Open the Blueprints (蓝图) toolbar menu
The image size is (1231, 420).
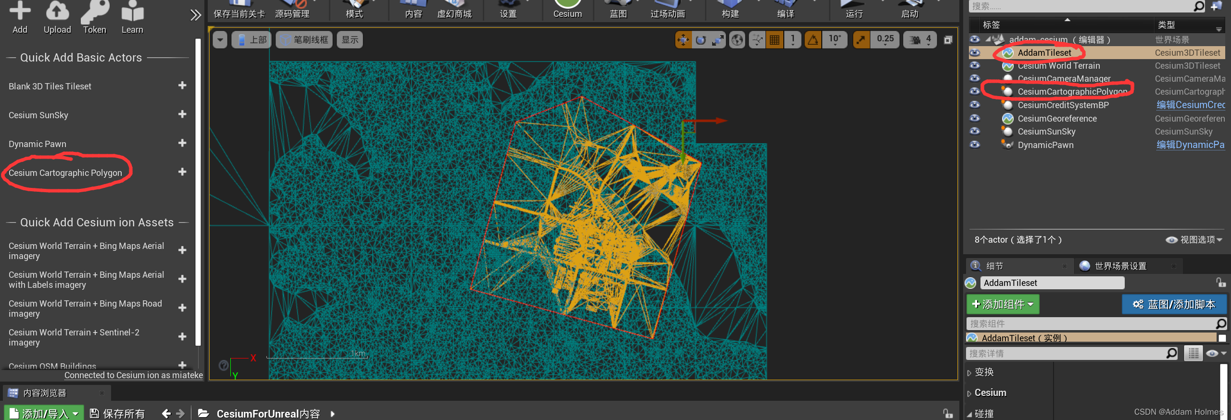[618, 10]
